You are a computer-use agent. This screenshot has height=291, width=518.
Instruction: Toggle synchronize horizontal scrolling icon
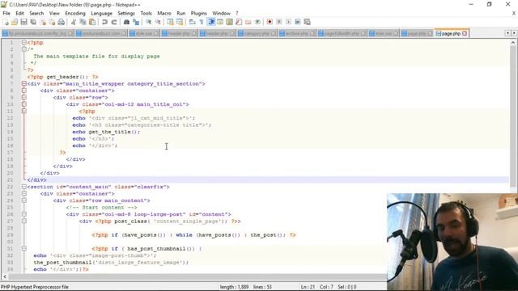tap(180, 22)
